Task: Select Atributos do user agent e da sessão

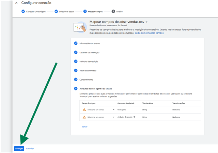Action: coord(96,89)
